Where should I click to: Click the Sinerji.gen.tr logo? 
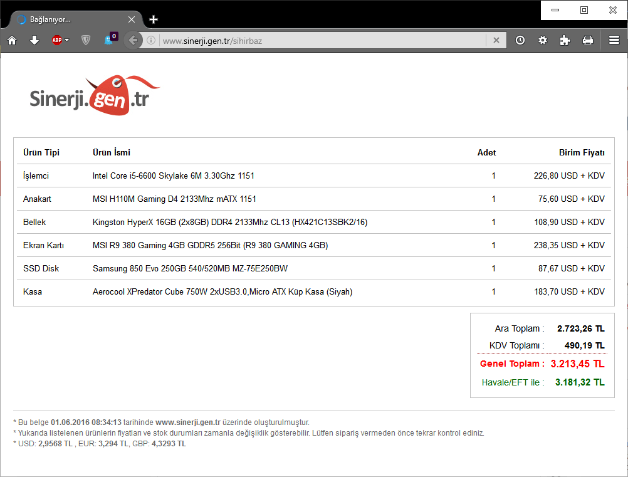[95, 95]
